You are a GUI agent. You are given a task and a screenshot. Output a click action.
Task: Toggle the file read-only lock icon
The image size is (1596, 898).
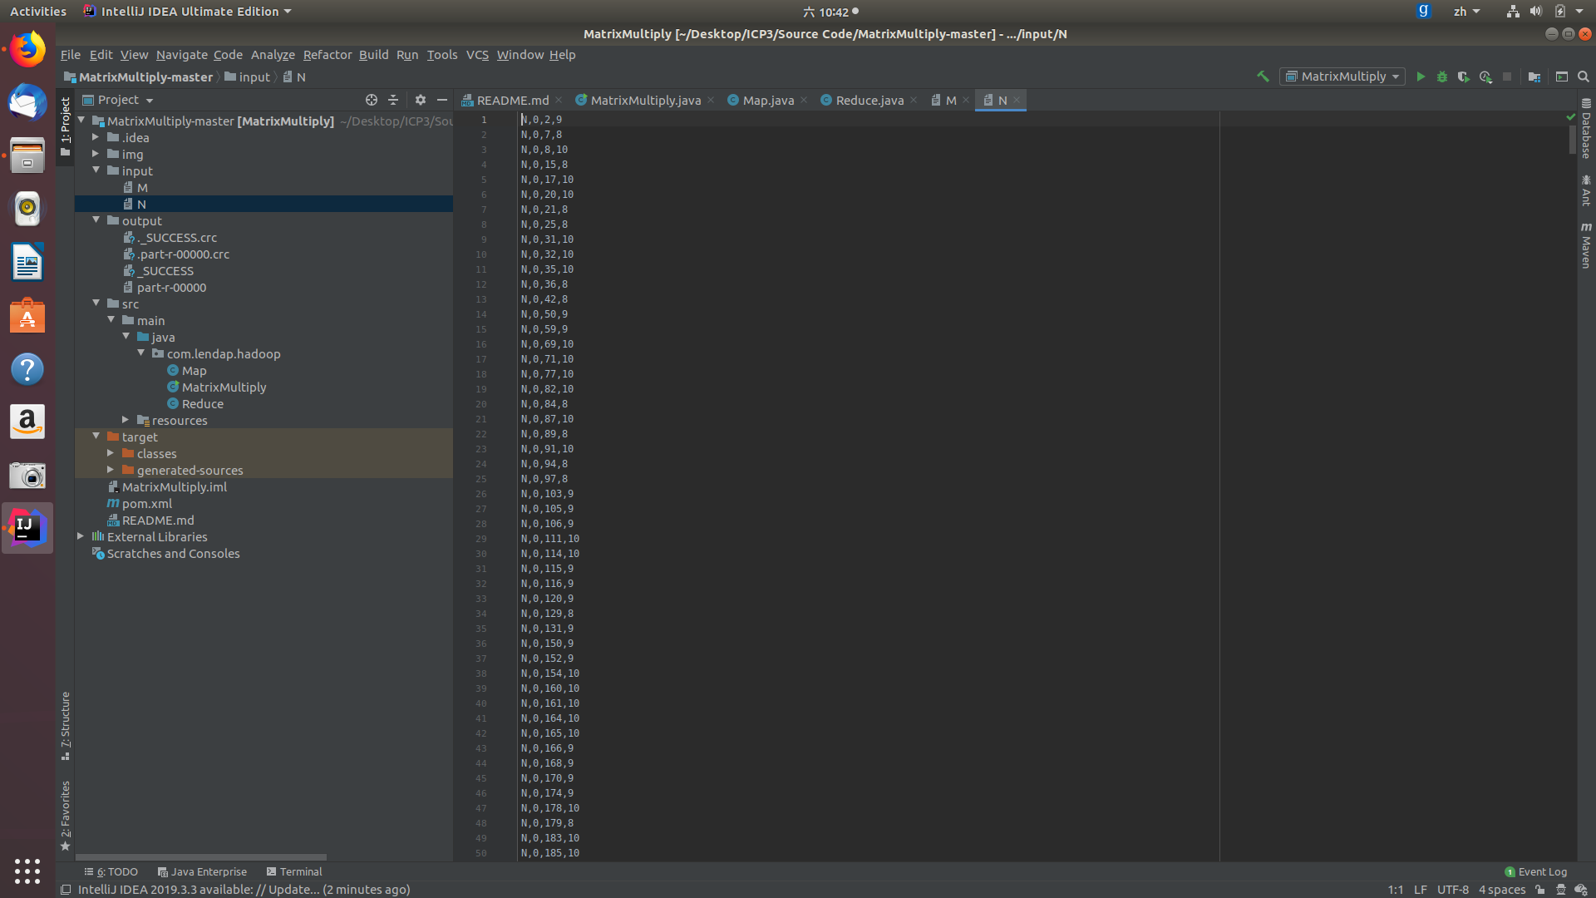tap(1540, 890)
